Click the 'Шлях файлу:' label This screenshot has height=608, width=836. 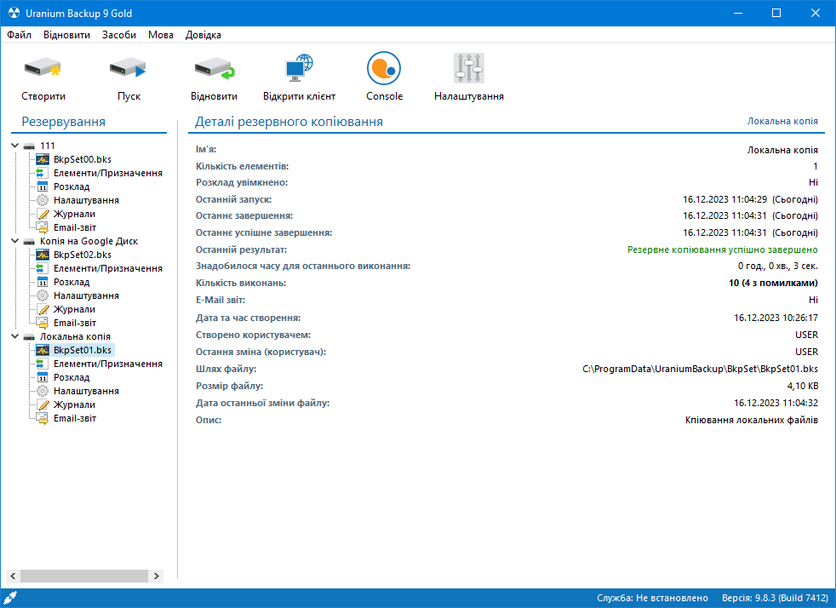226,369
